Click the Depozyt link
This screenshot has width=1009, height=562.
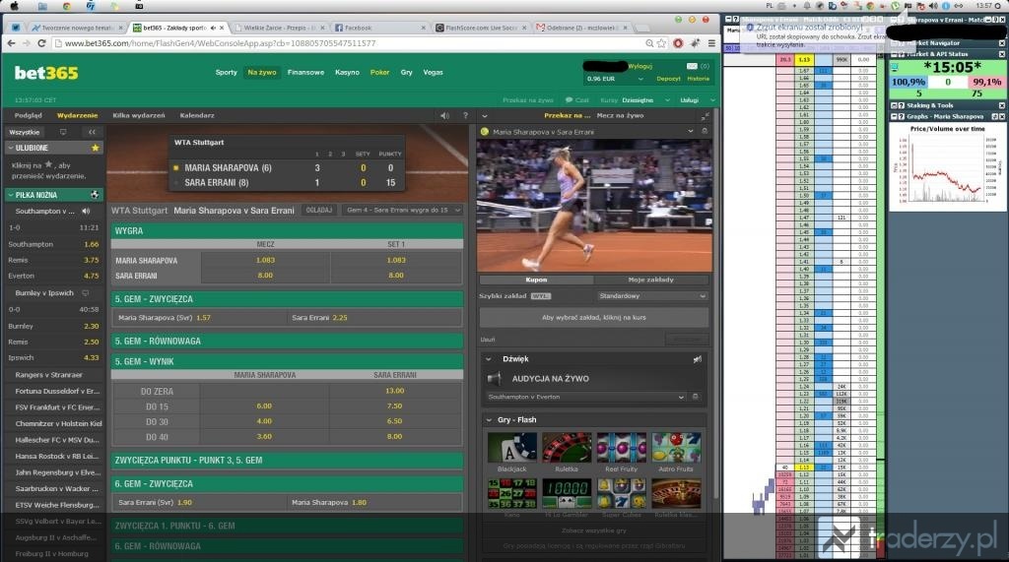pos(669,79)
